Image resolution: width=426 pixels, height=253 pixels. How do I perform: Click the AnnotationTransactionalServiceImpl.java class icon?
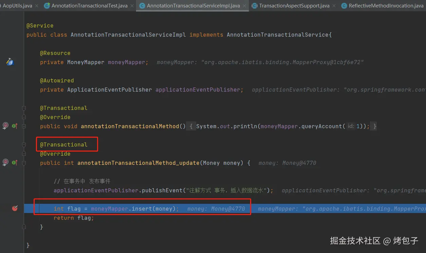pyautogui.click(x=142, y=6)
